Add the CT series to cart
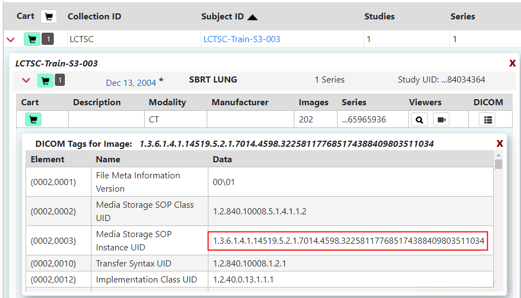This screenshot has width=521, height=298. pyautogui.click(x=33, y=119)
